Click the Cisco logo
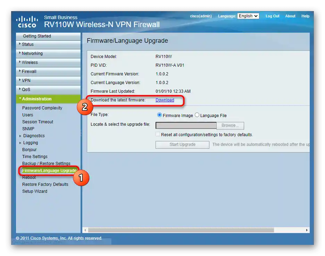This screenshot has height=256, width=325. coord(27,22)
